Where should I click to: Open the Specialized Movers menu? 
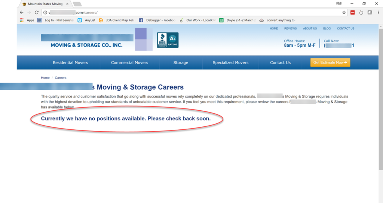tap(230, 62)
